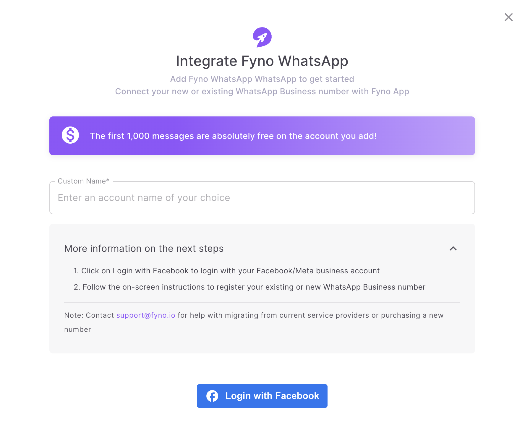Click the 'Integrate Fyno WhatsApp' title
Screen dimensions: 525x435
(262, 61)
